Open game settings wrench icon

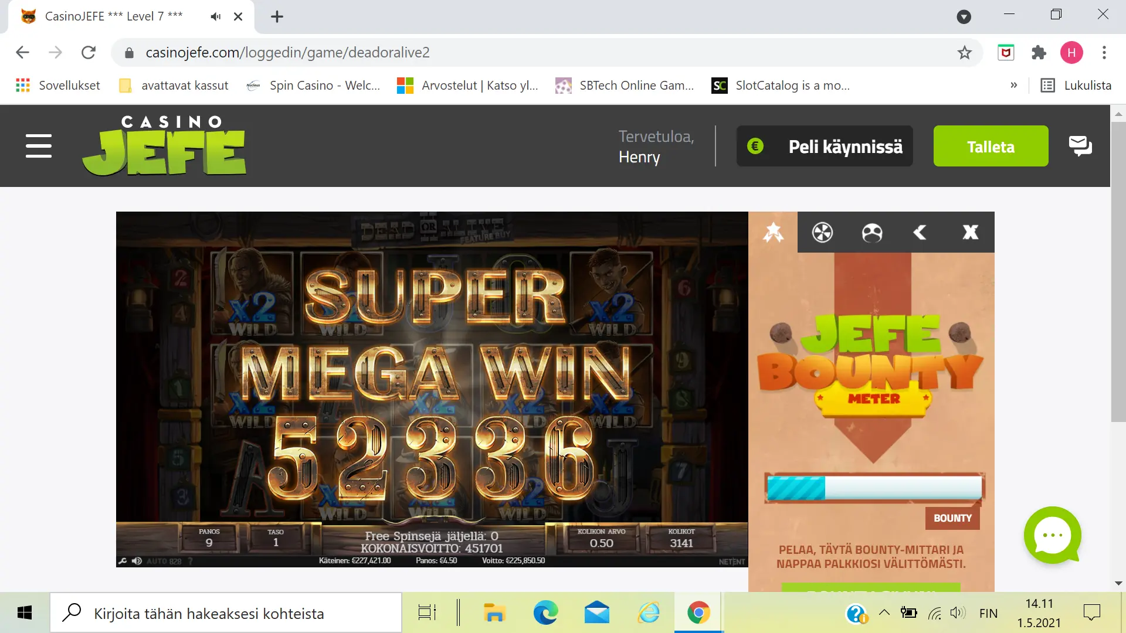click(123, 561)
